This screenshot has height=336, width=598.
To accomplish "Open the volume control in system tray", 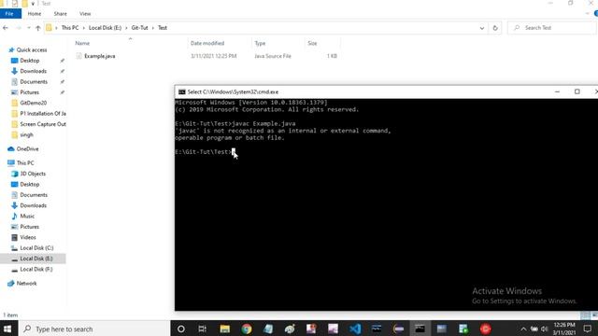I will pos(544,329).
